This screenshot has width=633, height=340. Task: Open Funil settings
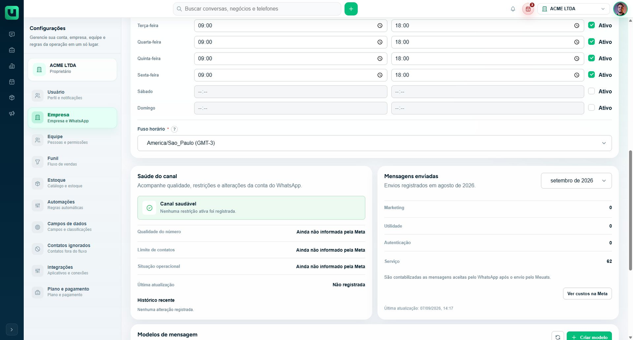pyautogui.click(x=72, y=161)
